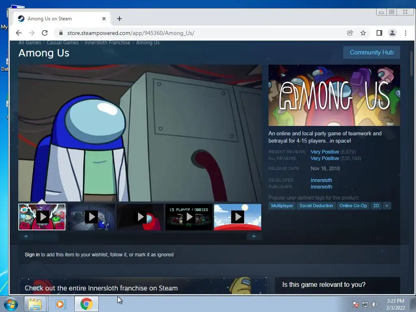Close the Among Us on Steam tab
The height and width of the screenshot is (312, 416).
point(104,19)
